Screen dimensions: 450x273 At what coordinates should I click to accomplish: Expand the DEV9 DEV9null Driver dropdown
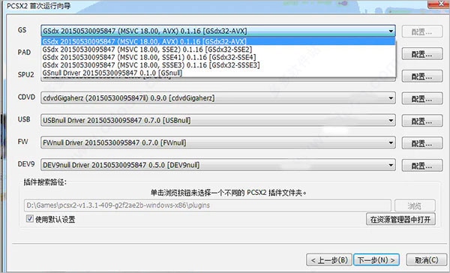(218, 165)
